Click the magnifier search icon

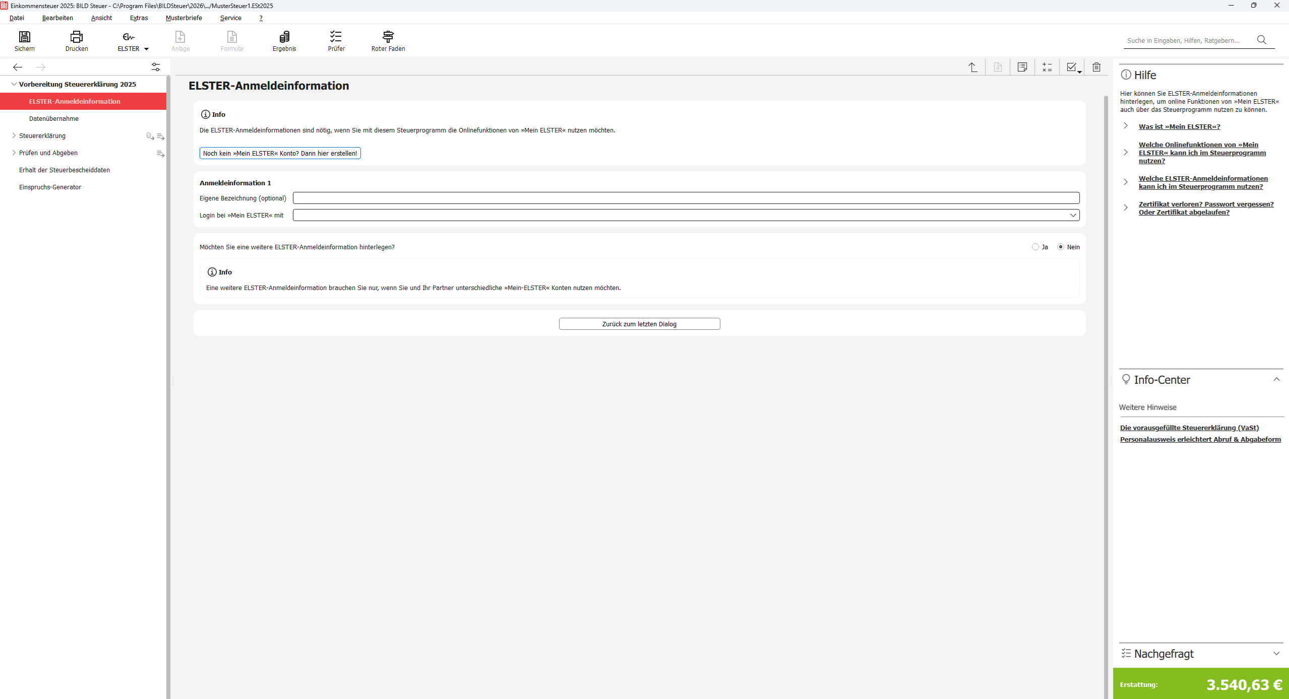pyautogui.click(x=1262, y=40)
